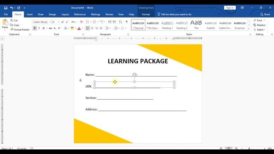
Task: Click the Paste clipboard icon
Action: (x=5, y=22)
